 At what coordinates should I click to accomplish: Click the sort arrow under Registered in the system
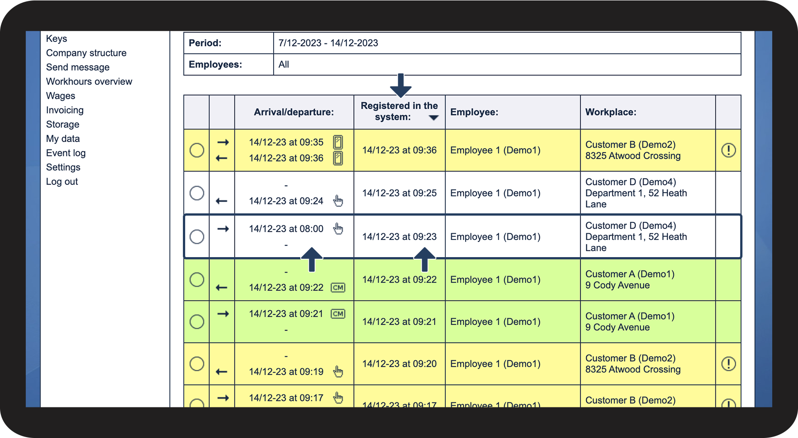(x=434, y=118)
